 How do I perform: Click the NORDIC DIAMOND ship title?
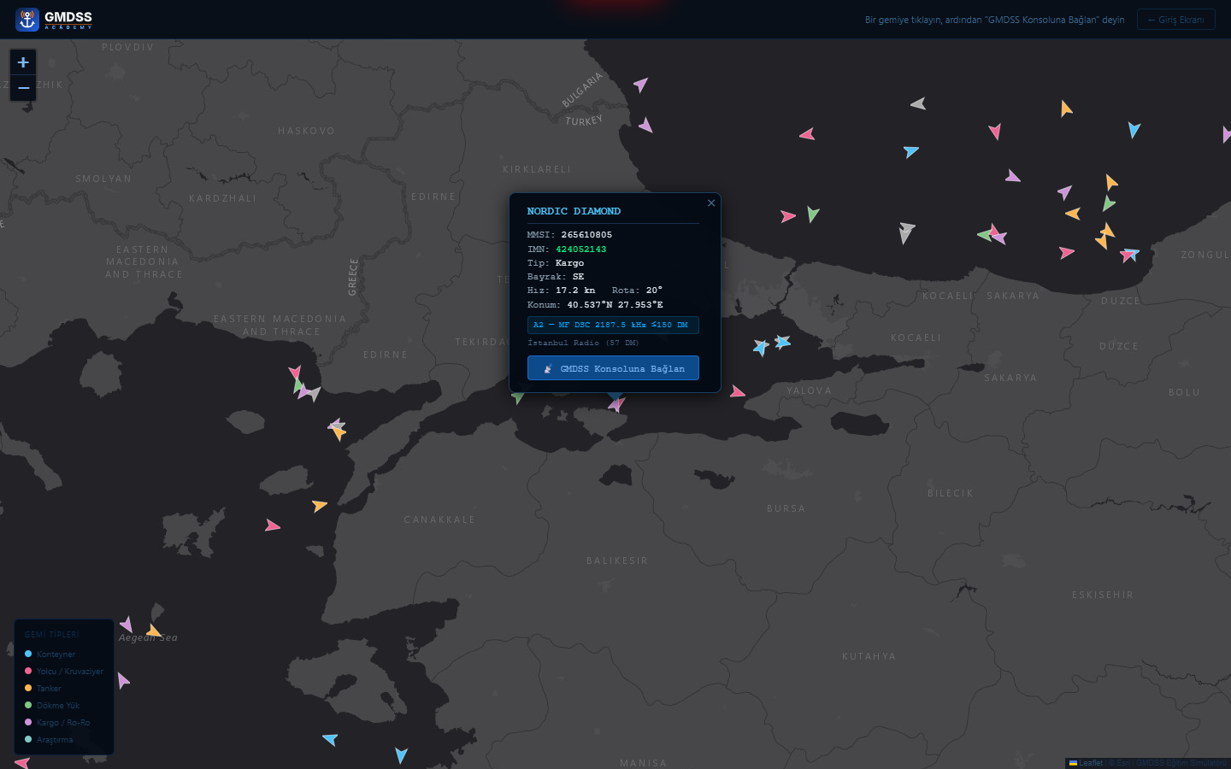574,211
